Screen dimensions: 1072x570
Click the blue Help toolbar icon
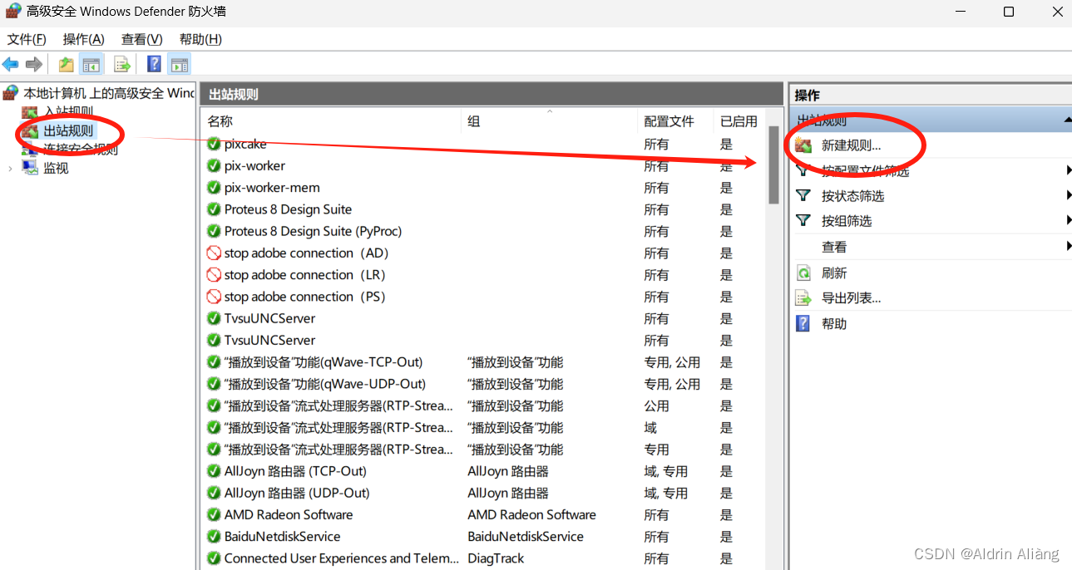(x=154, y=64)
